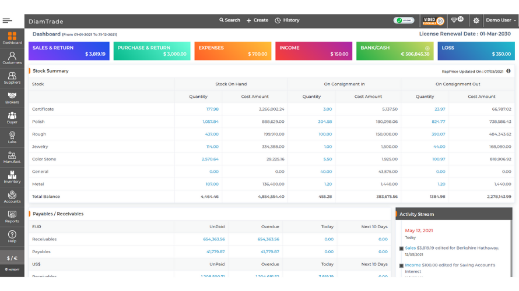Click the Sales link in Activity Stream
The height and width of the screenshot is (291, 519).
click(x=410, y=248)
